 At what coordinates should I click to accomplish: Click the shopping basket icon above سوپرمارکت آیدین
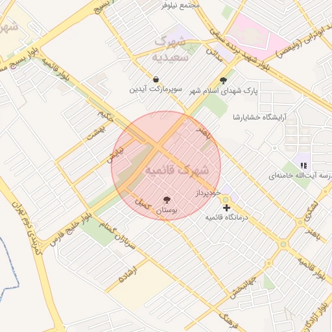(156, 80)
